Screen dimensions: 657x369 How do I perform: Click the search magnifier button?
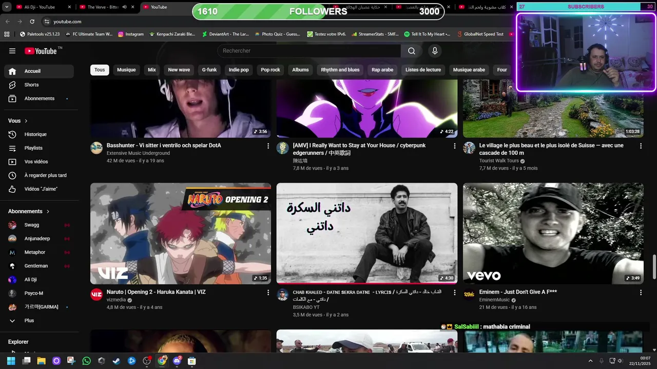[412, 51]
